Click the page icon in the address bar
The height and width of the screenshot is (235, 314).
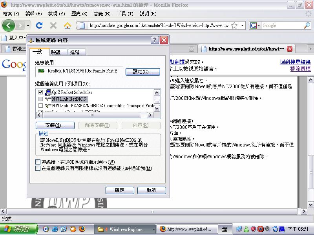pos(82,25)
